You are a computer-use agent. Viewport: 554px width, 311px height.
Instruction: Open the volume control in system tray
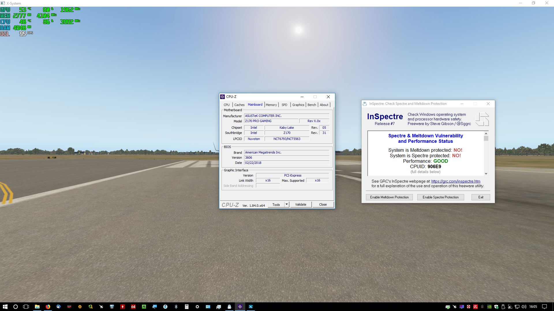pyautogui.click(x=524, y=307)
